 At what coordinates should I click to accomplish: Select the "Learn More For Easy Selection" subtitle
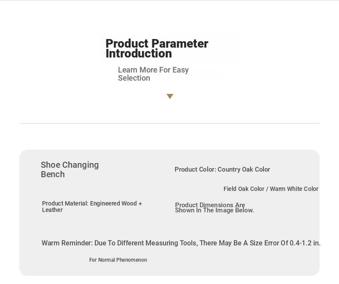coord(153,74)
